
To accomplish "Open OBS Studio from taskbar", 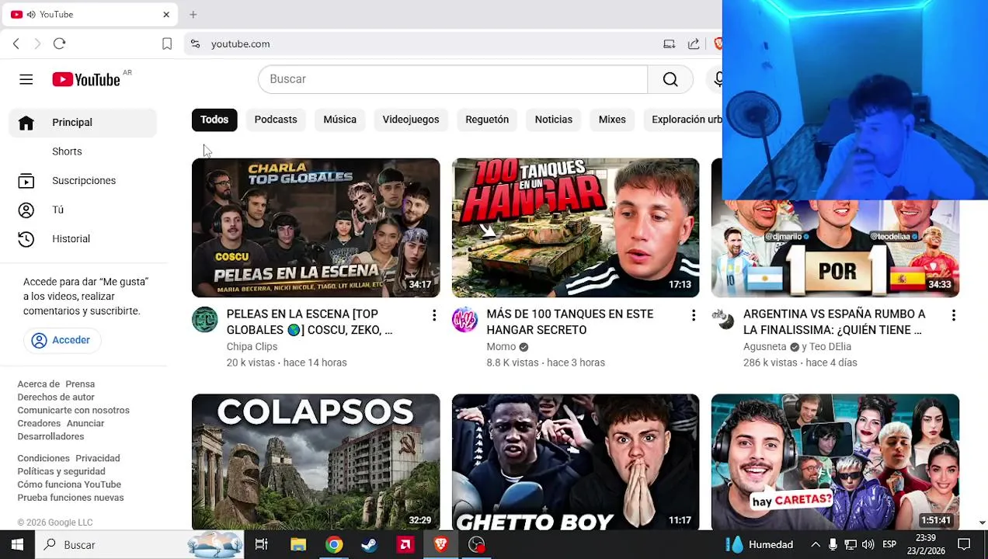I will click(x=476, y=545).
